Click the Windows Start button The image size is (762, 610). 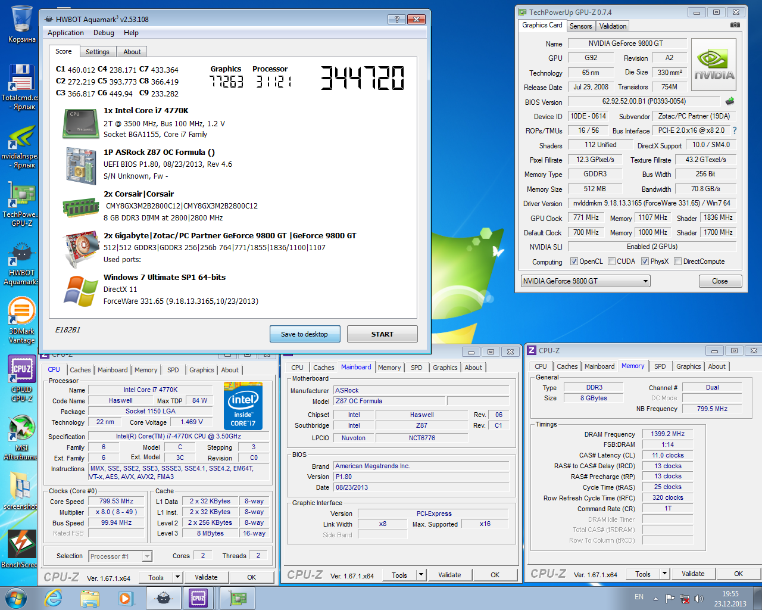coord(15,598)
